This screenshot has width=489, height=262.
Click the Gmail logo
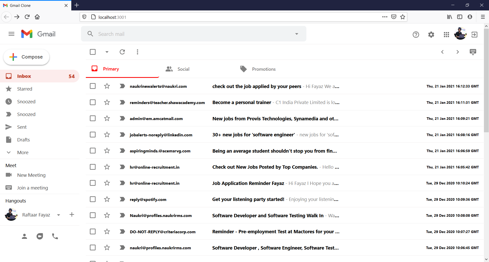[x=38, y=34]
